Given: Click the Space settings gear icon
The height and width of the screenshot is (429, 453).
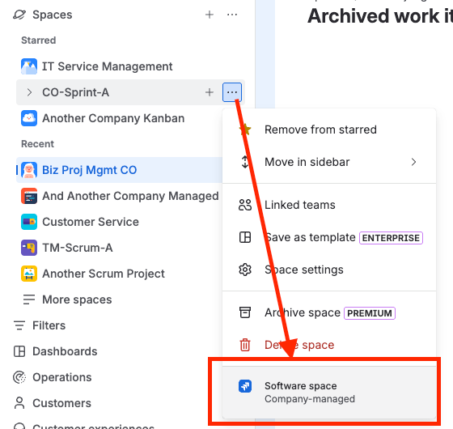Looking at the screenshot, I should (245, 270).
